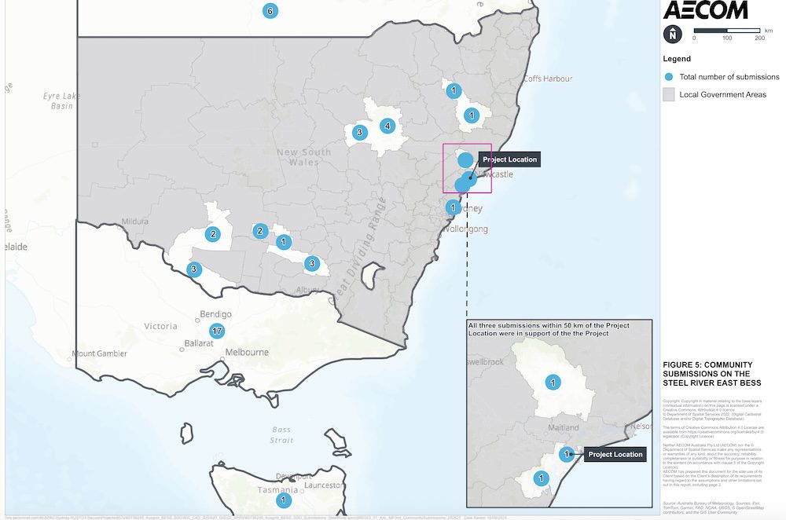
Task: Click the AECOM logo
Action: tap(705, 10)
